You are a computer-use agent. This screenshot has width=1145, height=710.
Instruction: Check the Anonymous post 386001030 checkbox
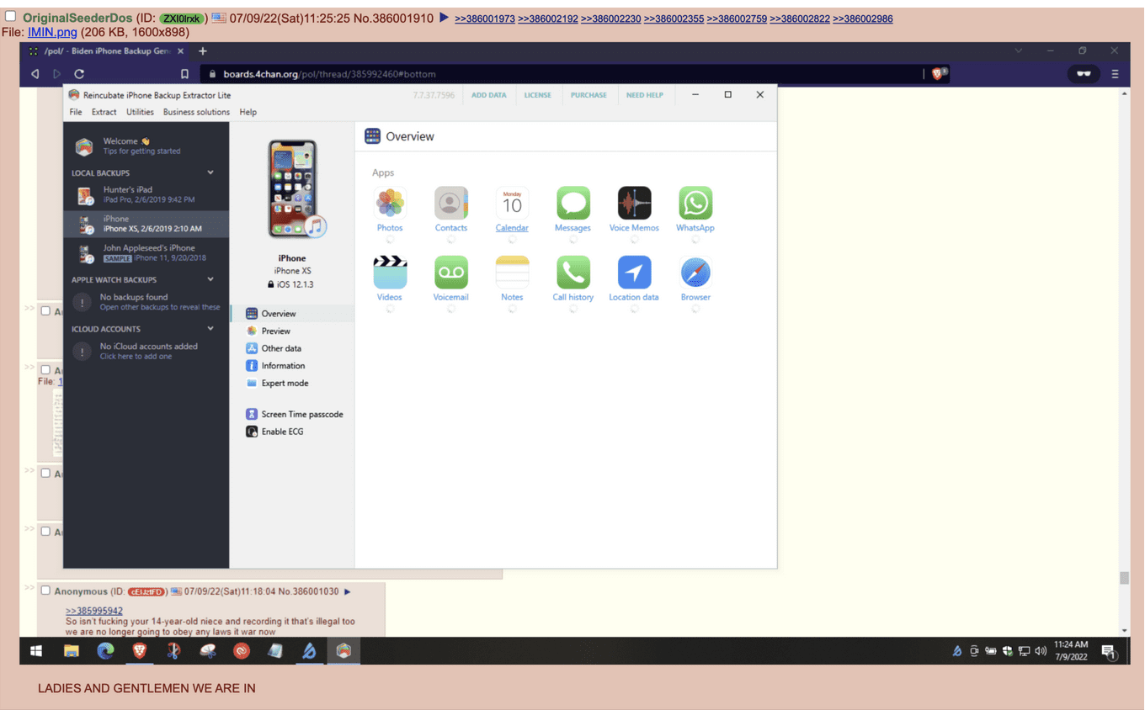45,591
